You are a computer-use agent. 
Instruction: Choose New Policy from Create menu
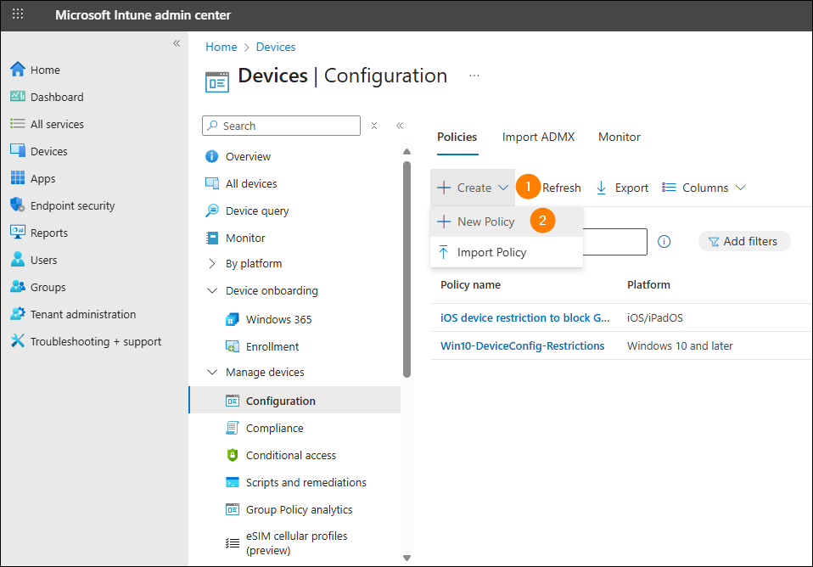coord(485,222)
